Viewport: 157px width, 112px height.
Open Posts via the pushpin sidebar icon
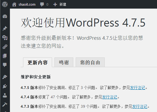click(x=5, y=28)
